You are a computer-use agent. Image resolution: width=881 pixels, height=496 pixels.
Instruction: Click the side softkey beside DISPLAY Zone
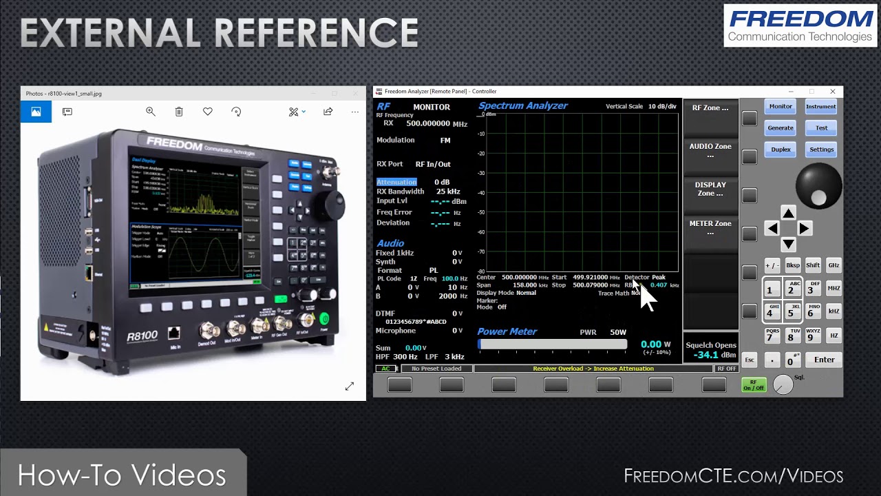click(749, 196)
